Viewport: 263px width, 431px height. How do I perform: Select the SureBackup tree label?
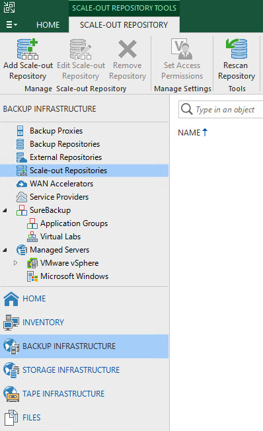[x=50, y=210]
